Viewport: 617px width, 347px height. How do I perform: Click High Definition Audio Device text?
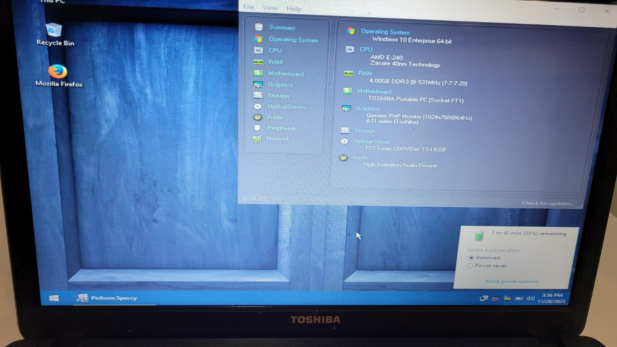[x=400, y=165]
